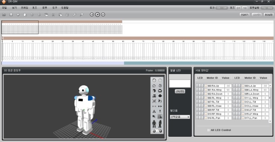Open the 보기 menu
275x142 pixels.
(x=14, y=8)
